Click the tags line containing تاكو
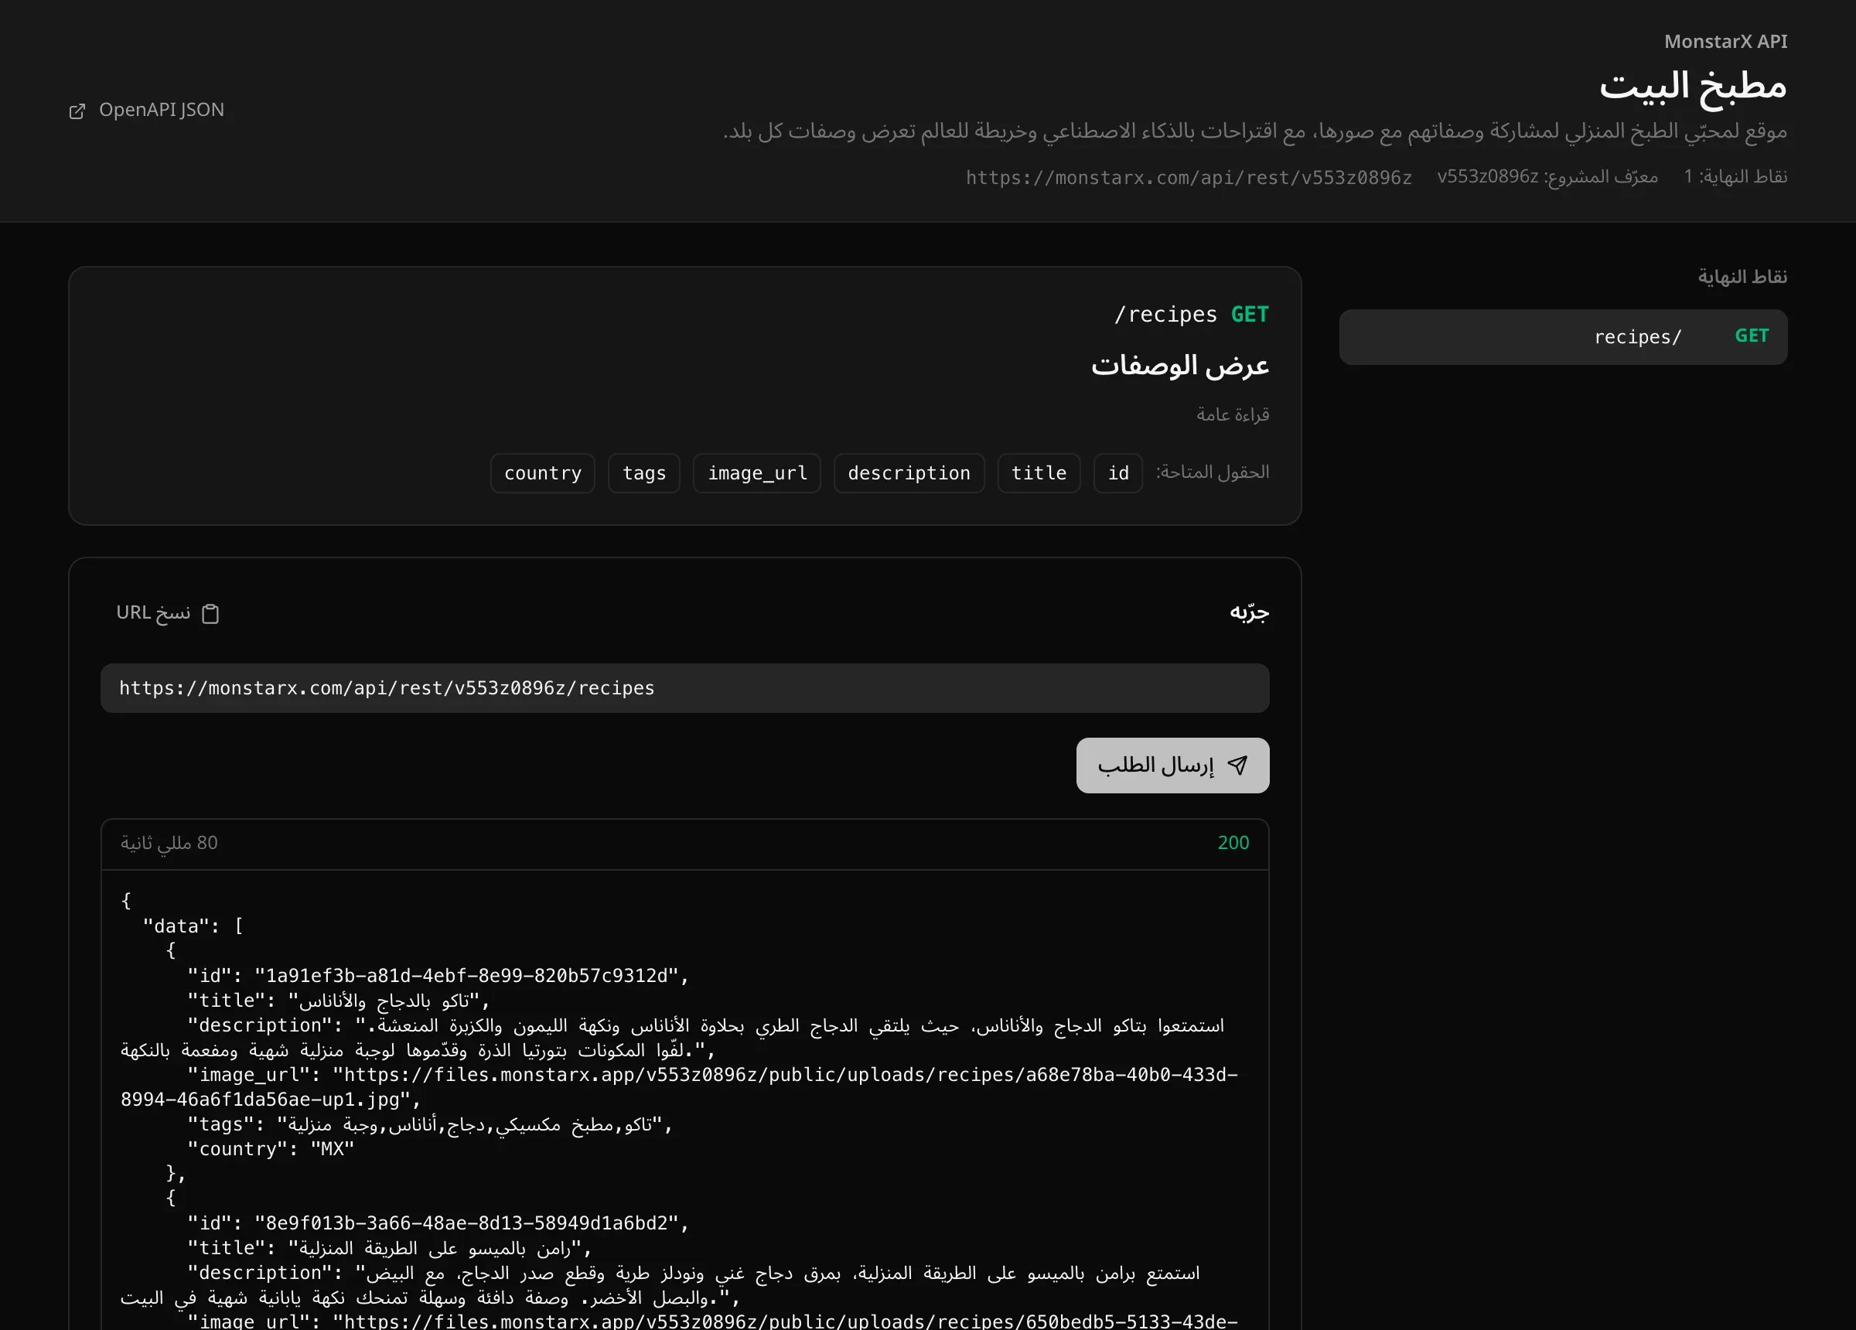 tap(430, 1124)
